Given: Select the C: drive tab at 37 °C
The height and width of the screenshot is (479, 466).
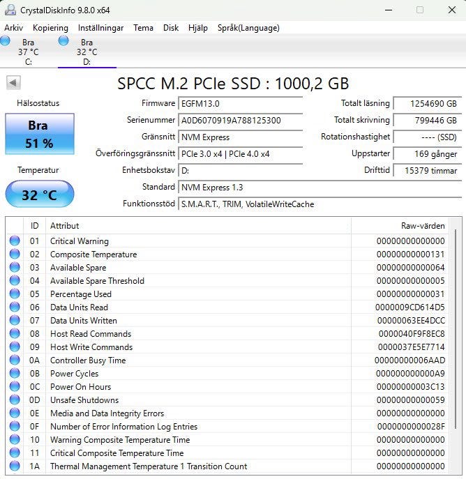Looking at the screenshot, I should pos(29,52).
